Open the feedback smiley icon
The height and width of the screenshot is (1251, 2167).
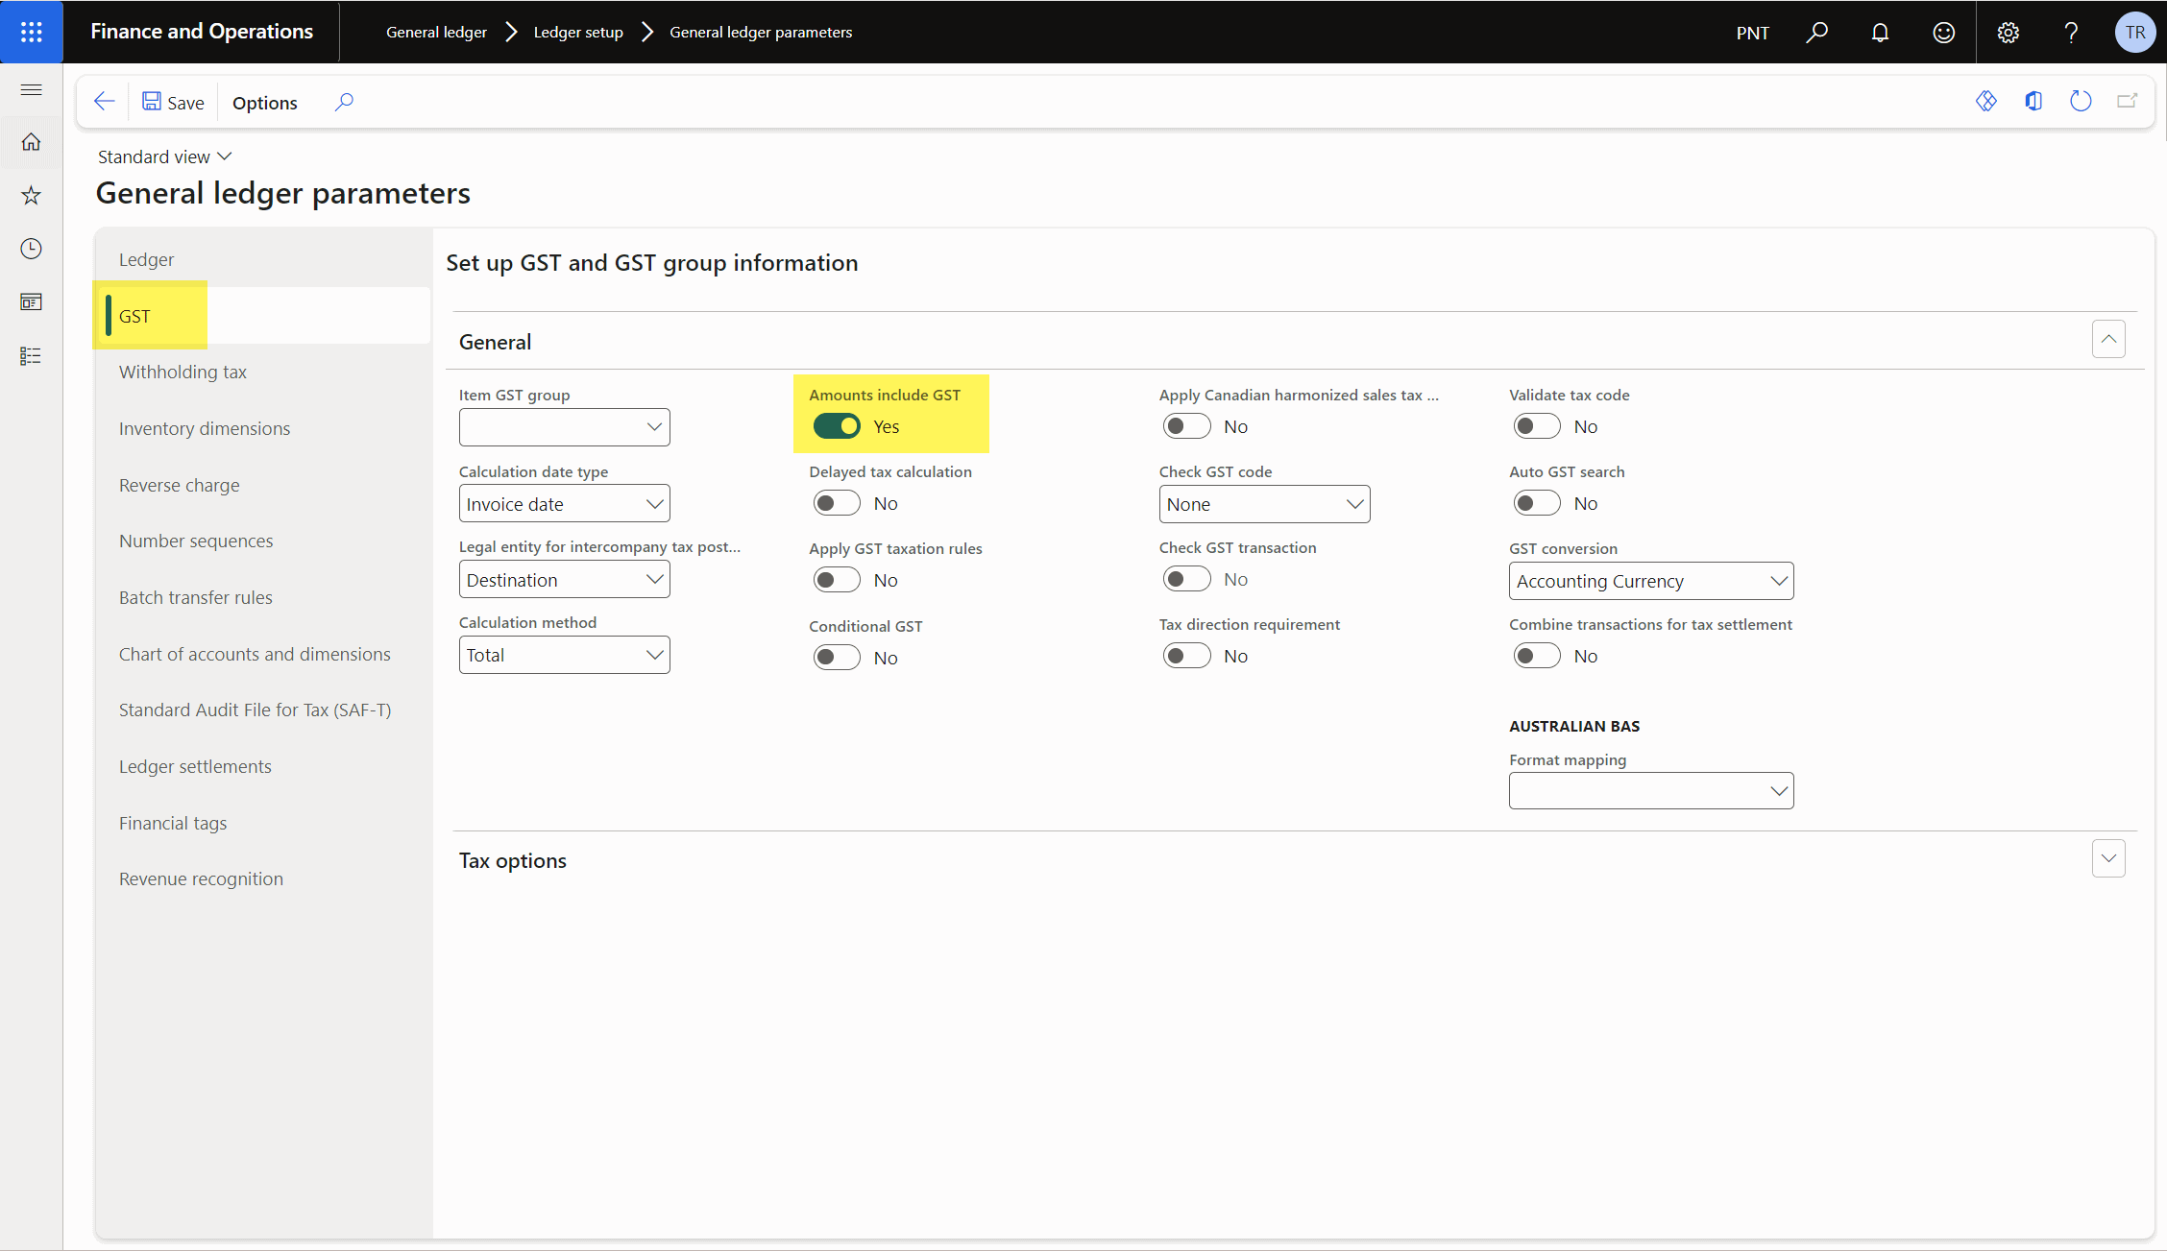[x=1943, y=32]
